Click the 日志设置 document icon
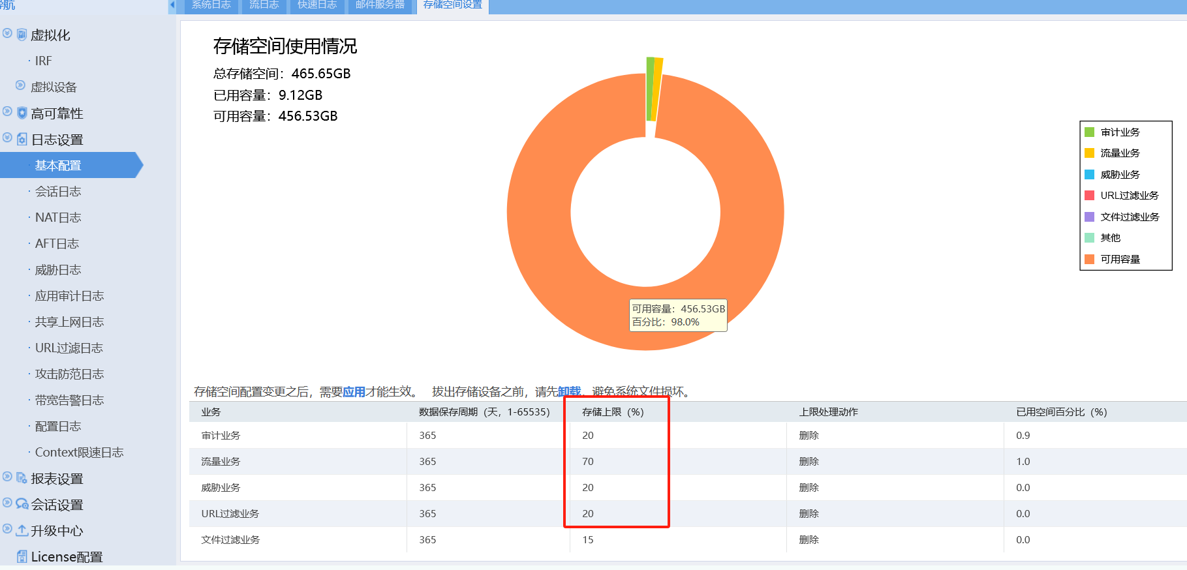This screenshot has width=1187, height=570. (22, 139)
